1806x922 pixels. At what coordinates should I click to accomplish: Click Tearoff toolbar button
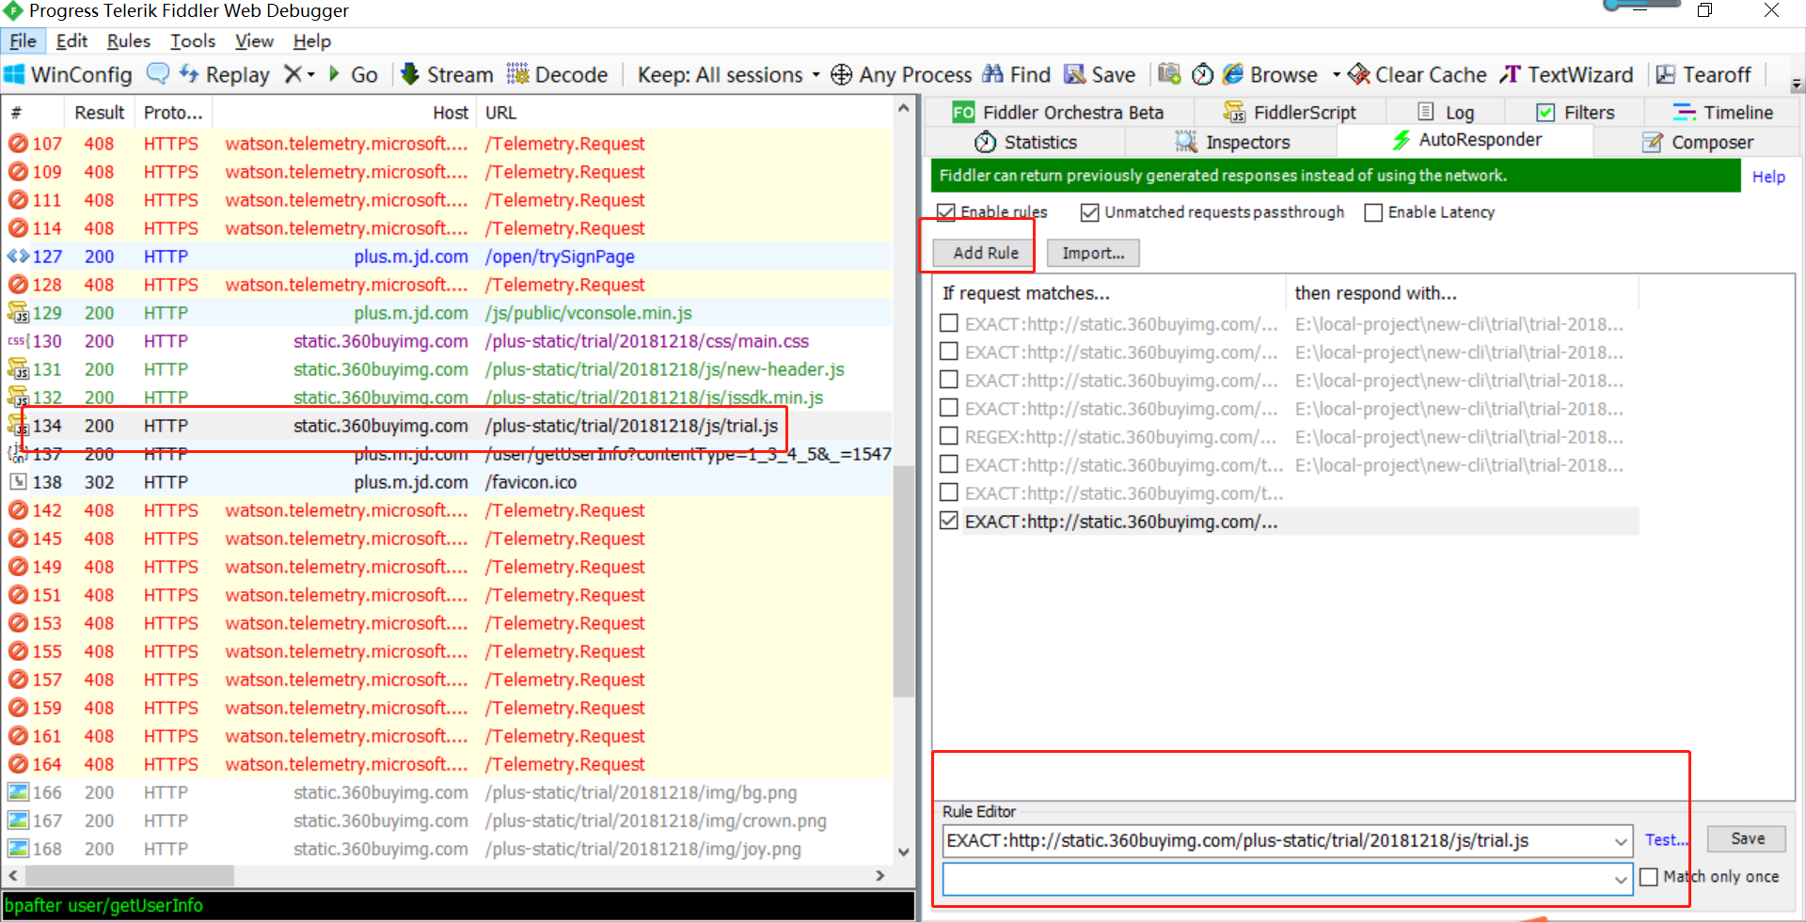[x=1703, y=74]
